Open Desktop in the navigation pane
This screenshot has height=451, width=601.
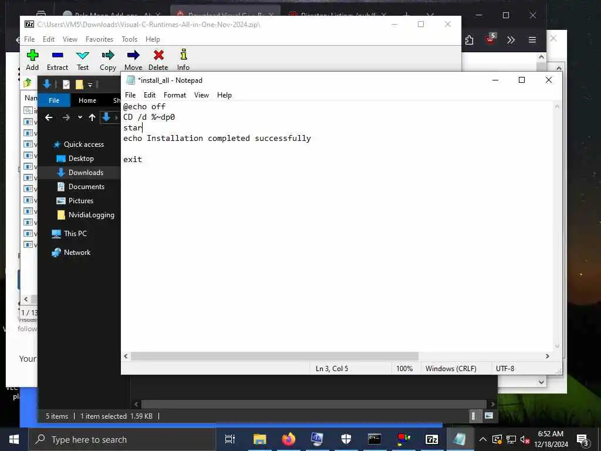81,159
